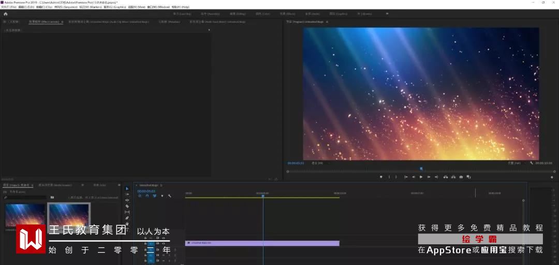Open the 标记 (Markers) menu

click(x=90, y=7)
